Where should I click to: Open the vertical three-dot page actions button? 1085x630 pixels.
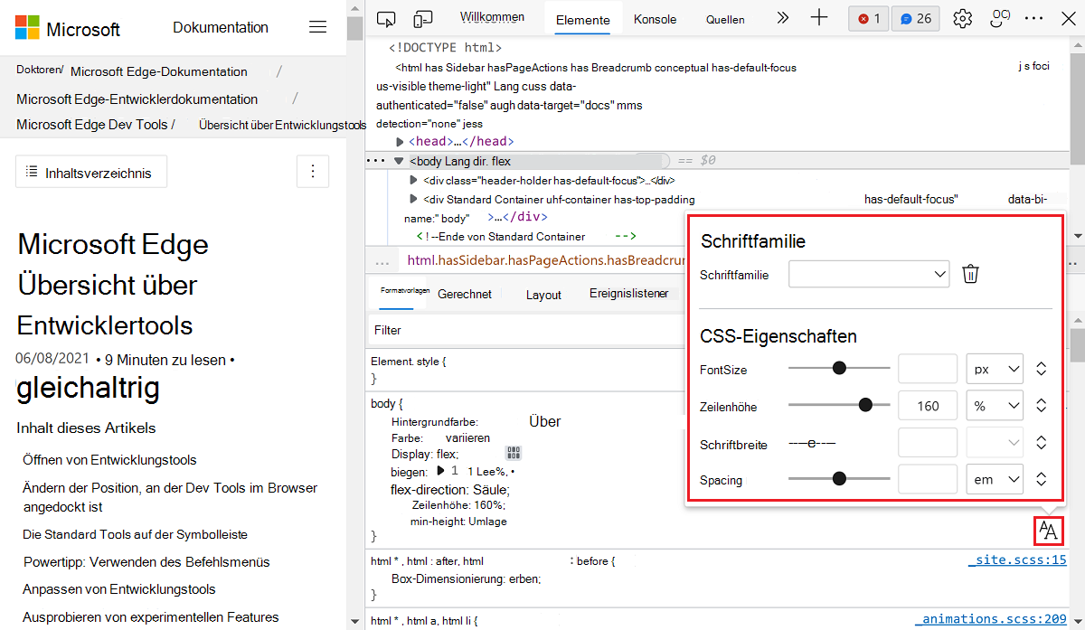tap(313, 171)
